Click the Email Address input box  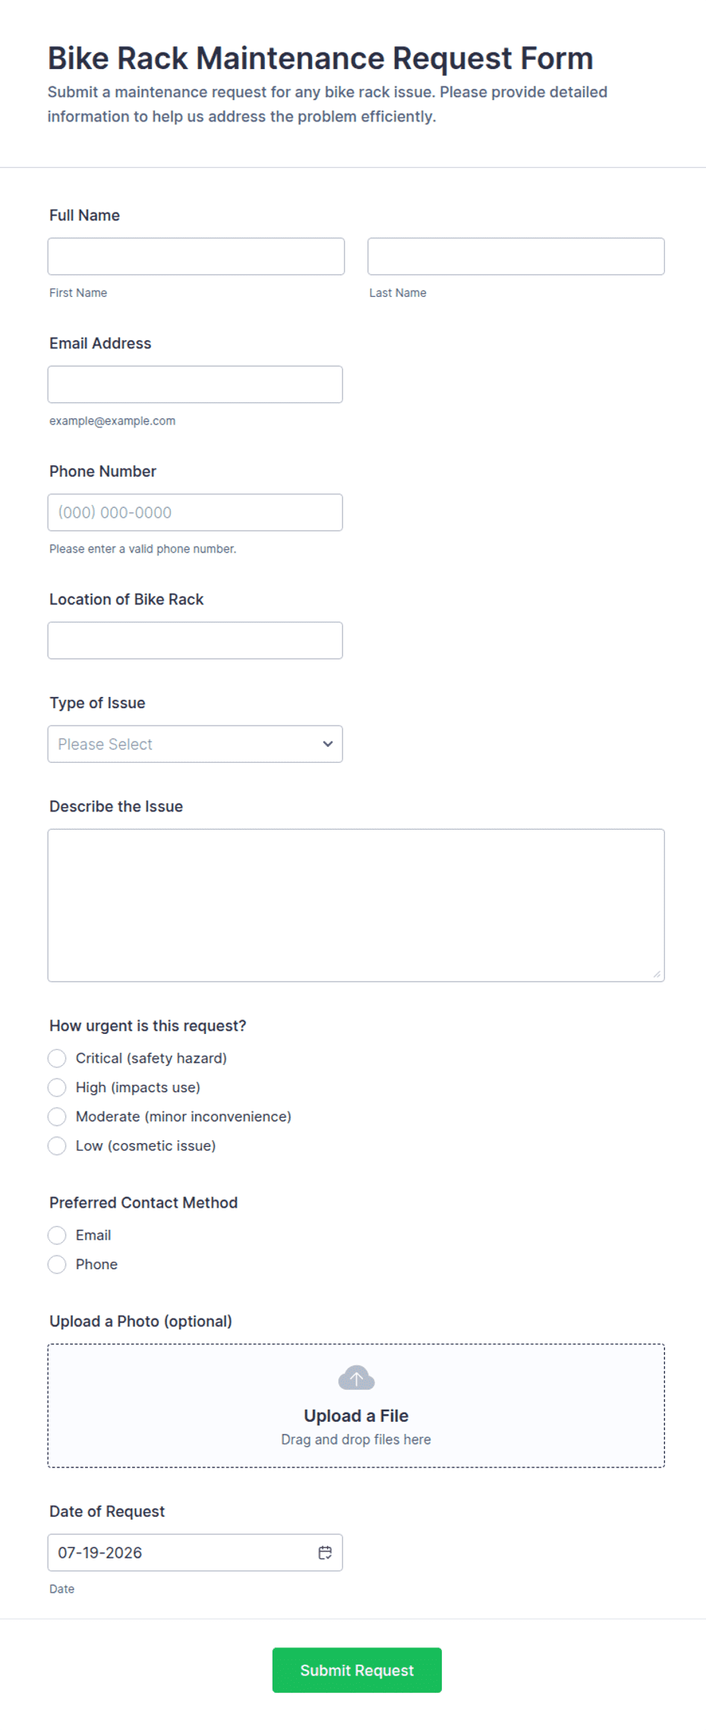coord(195,384)
